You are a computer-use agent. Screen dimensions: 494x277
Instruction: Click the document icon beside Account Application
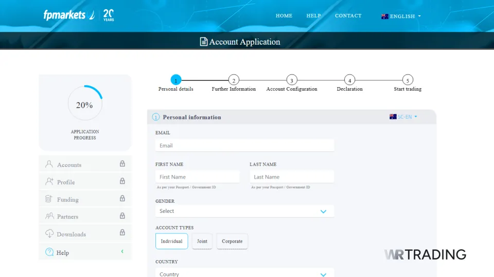[x=204, y=42]
